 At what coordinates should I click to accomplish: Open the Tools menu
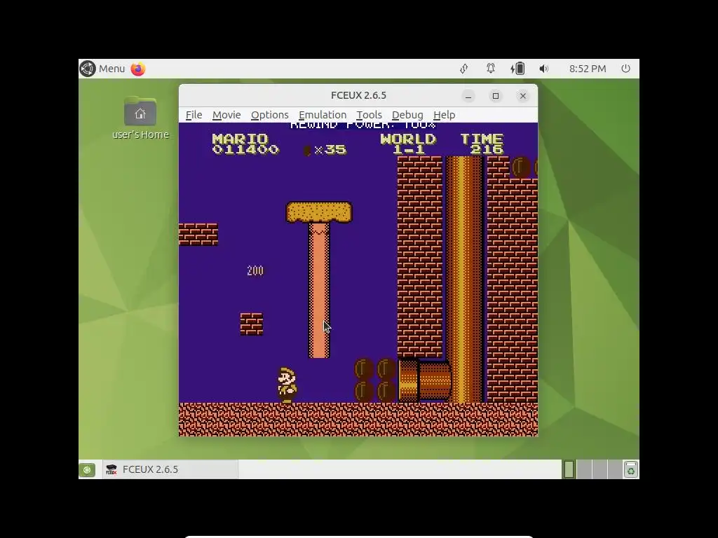pos(369,115)
